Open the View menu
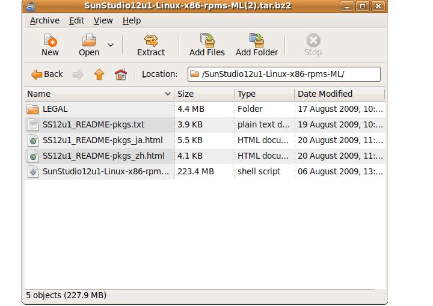 103,20
